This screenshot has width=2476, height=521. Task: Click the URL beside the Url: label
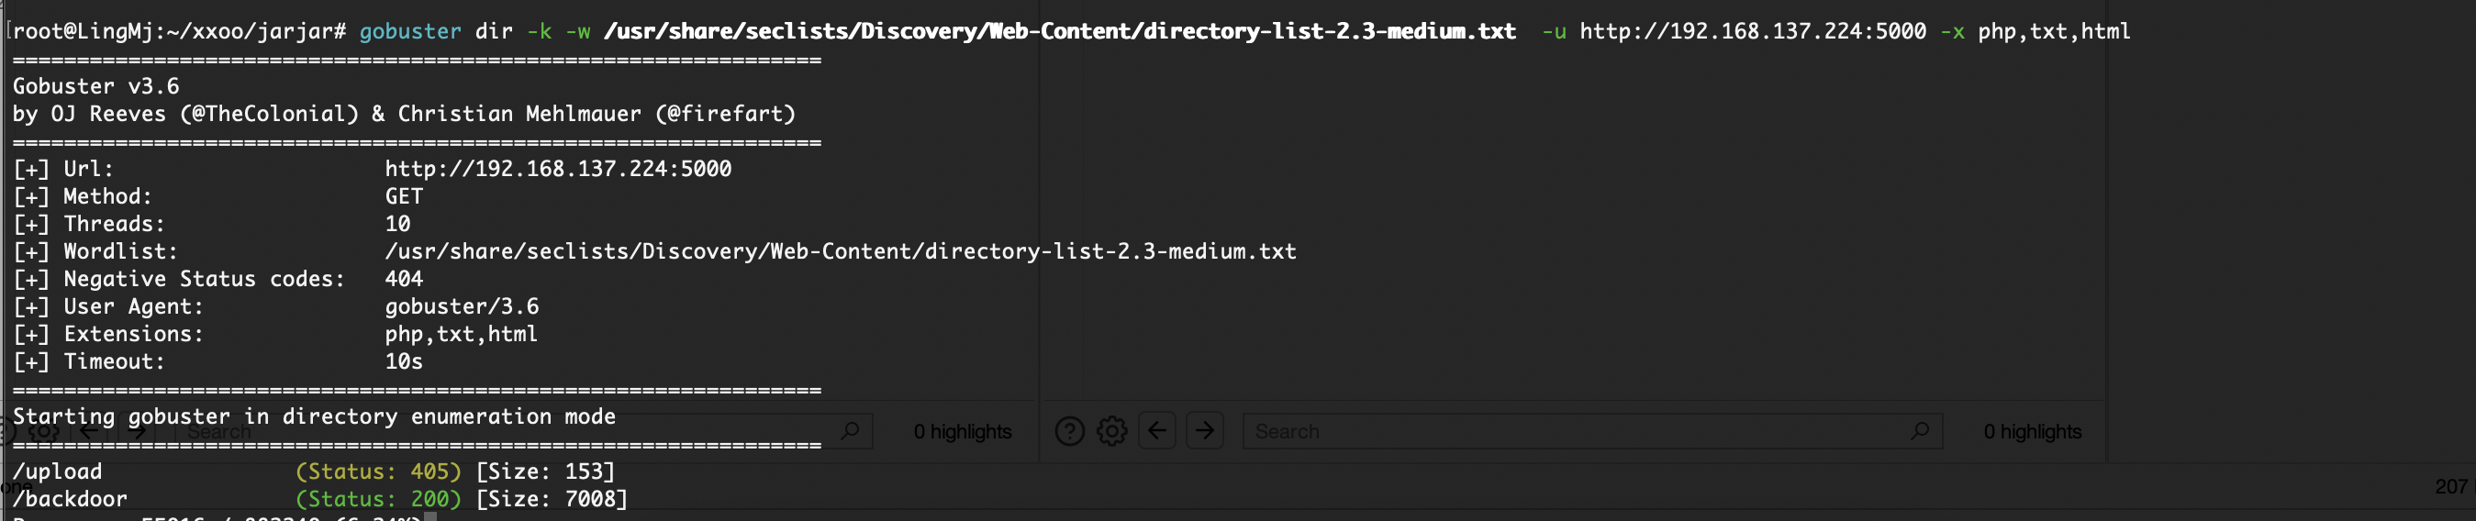point(557,168)
